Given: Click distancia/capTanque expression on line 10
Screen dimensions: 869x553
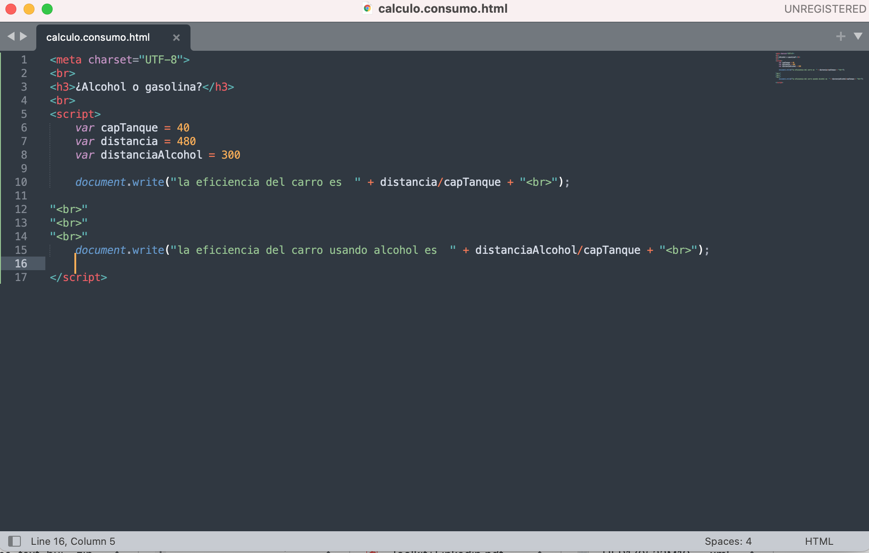Looking at the screenshot, I should tap(440, 182).
